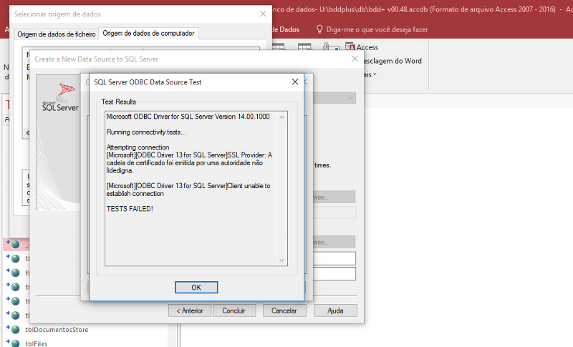Click 'Diga-me o que você deseja fazer' box
Screen dimensions: 573x347
coord(377,29)
